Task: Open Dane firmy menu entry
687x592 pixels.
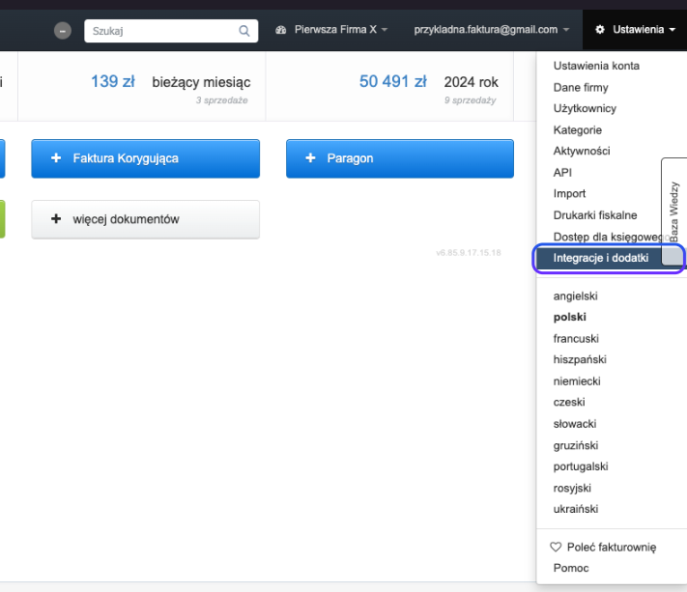Action: point(581,87)
